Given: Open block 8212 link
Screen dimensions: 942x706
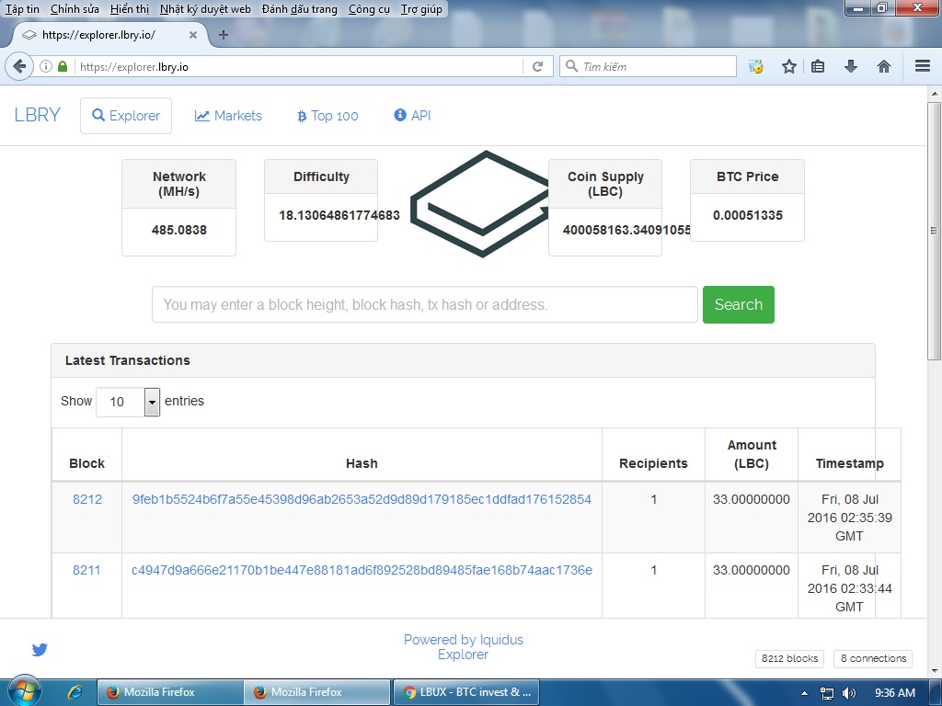Looking at the screenshot, I should tap(87, 499).
